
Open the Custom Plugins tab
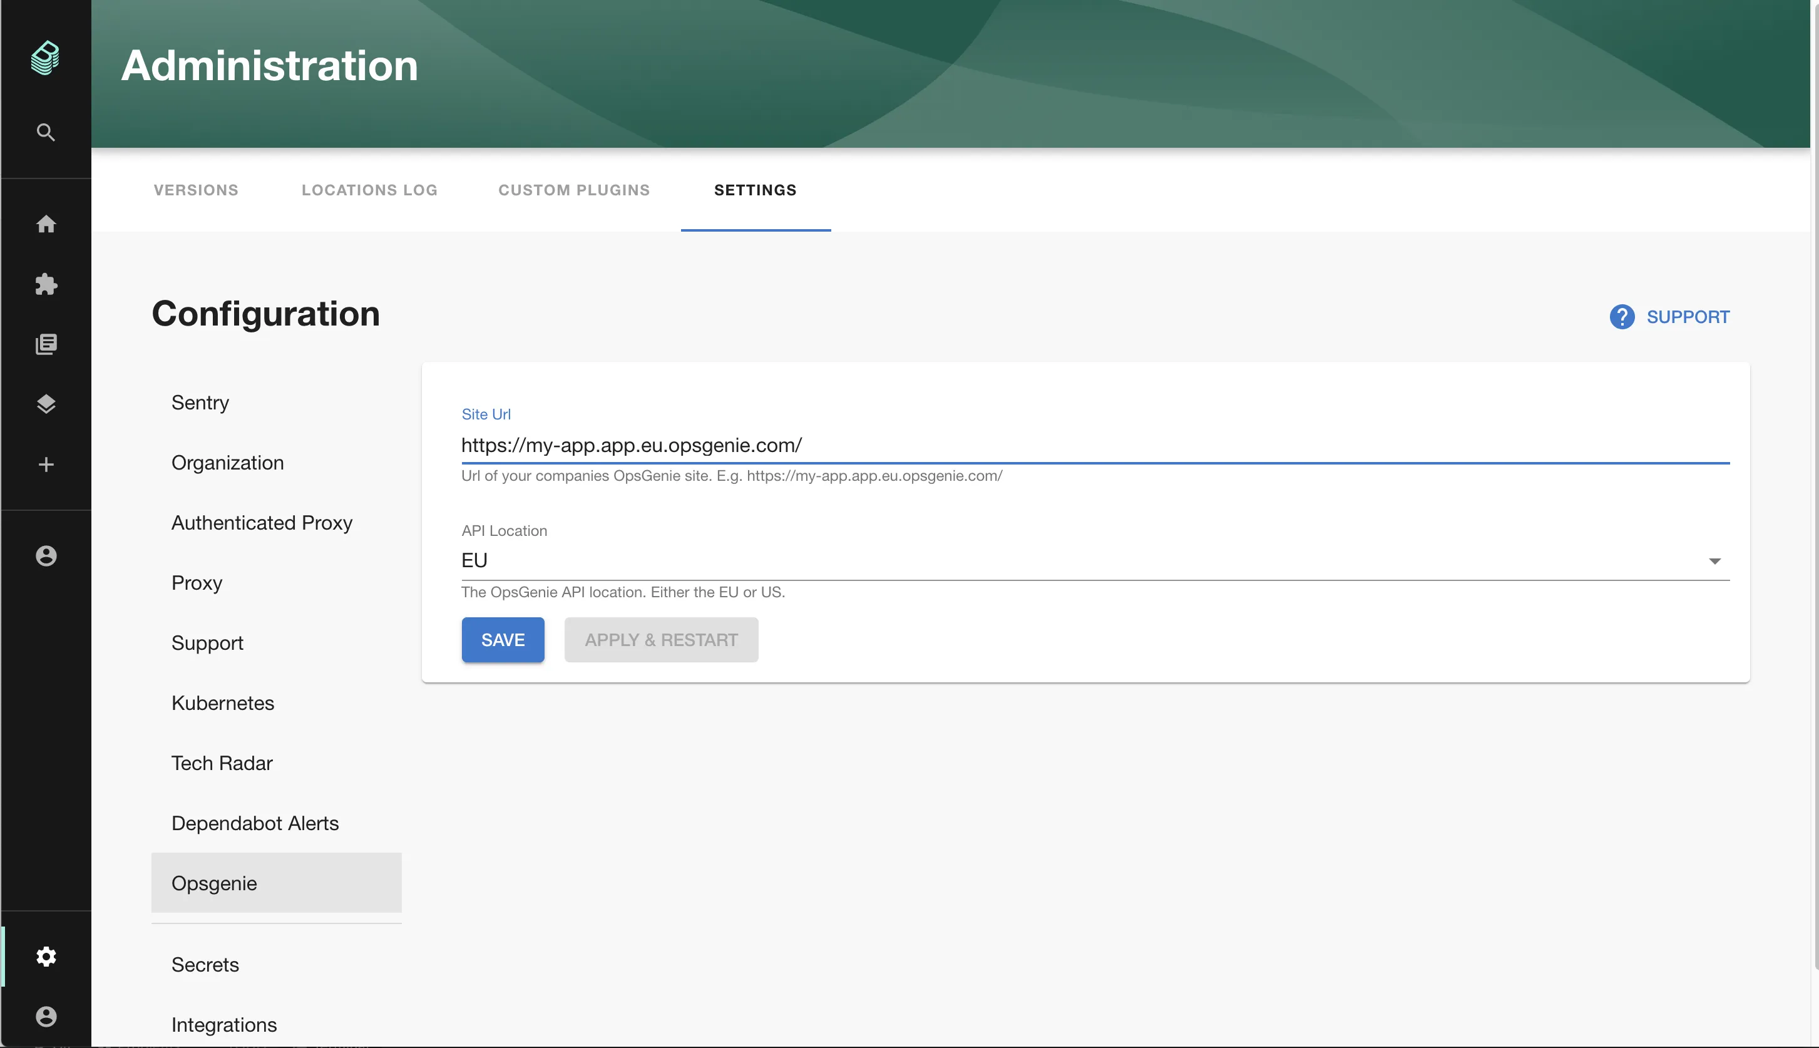(573, 190)
